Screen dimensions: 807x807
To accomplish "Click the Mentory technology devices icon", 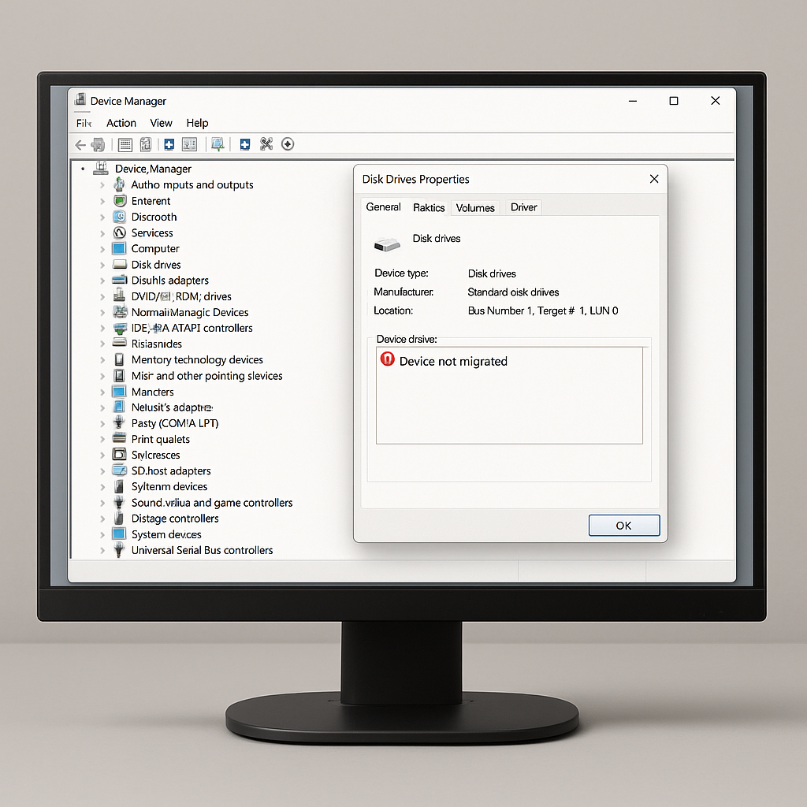I will (120, 359).
